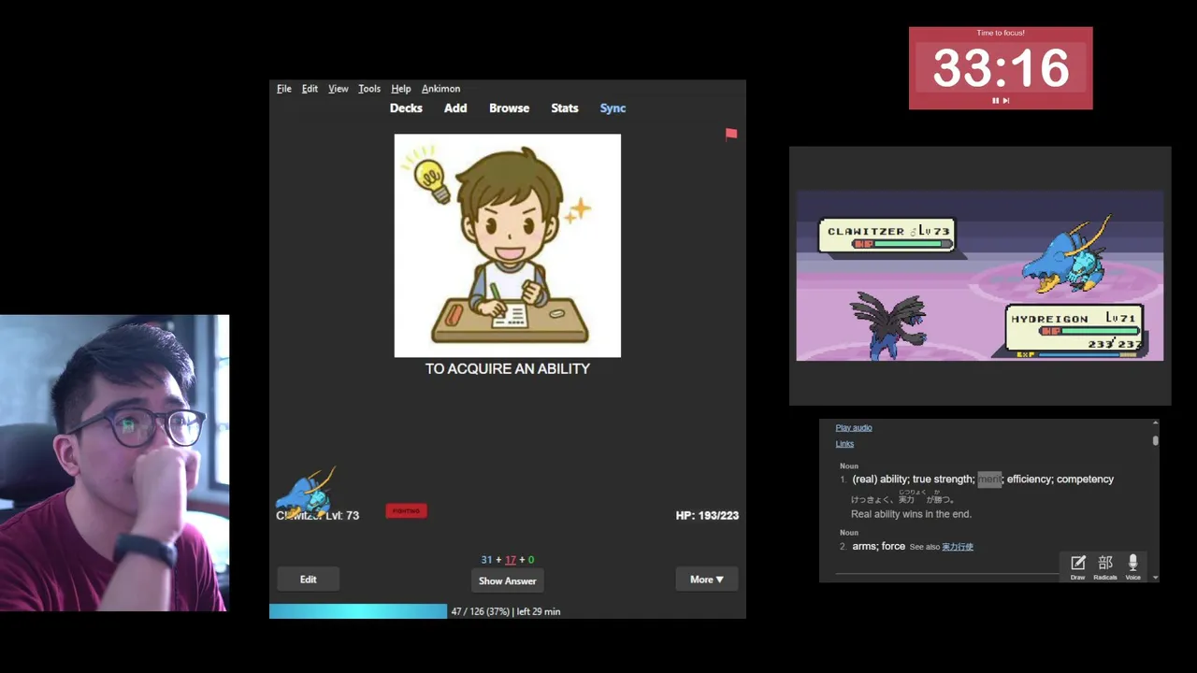Start Voice input in the dictionary
This screenshot has height=673, width=1197.
pyautogui.click(x=1132, y=566)
